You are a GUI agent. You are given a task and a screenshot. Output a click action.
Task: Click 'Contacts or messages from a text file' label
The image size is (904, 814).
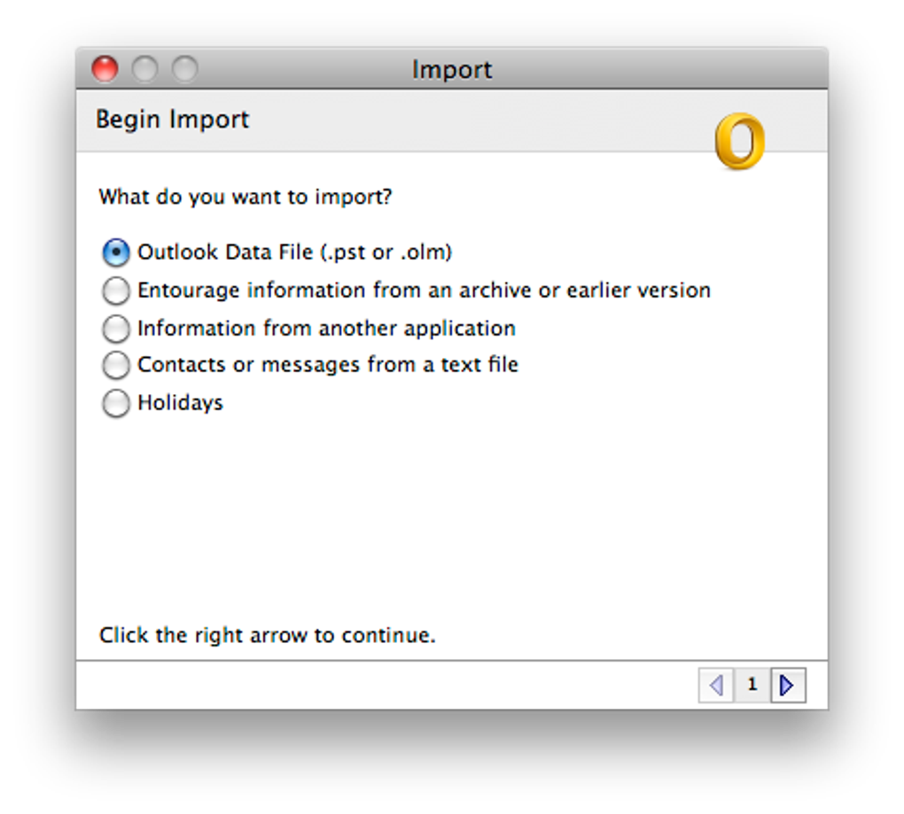(x=328, y=365)
